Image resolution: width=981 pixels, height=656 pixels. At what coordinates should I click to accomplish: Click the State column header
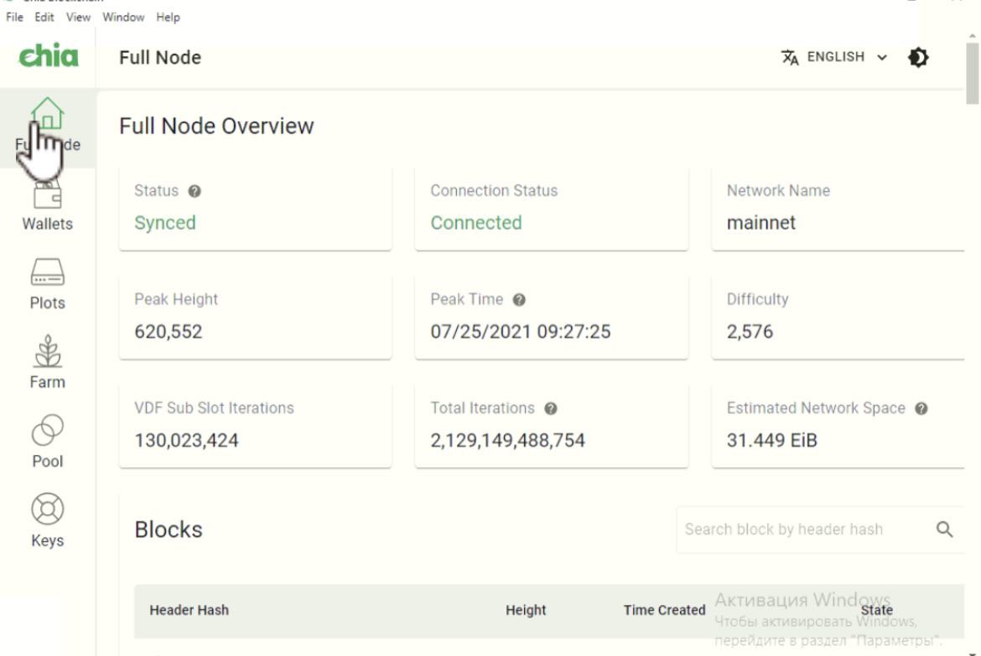(876, 611)
